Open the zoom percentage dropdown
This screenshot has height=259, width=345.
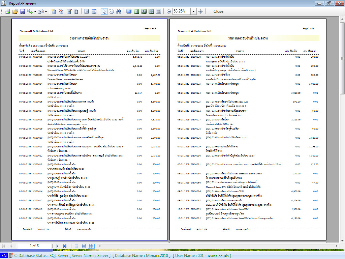coord(193,11)
